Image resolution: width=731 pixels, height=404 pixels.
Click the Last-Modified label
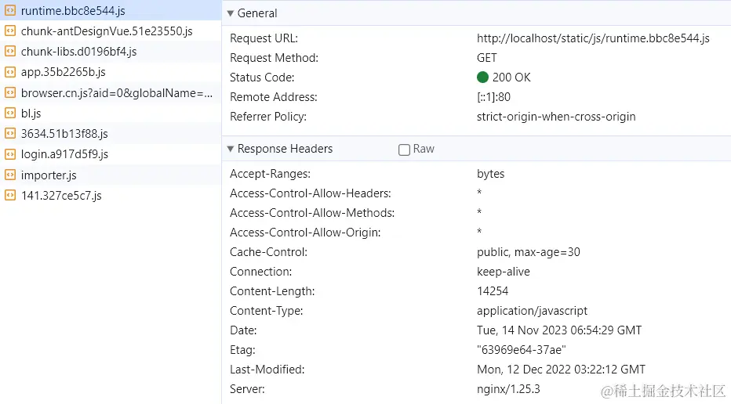(267, 369)
